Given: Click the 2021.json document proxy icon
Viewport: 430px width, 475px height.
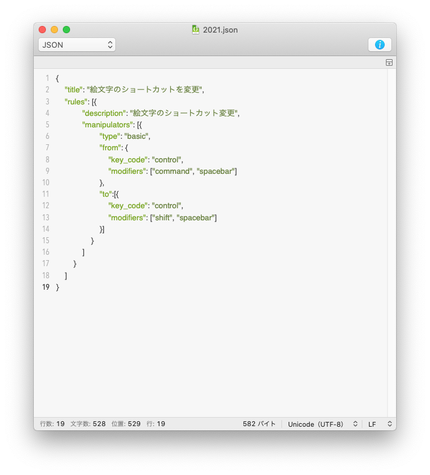Looking at the screenshot, I should pyautogui.click(x=196, y=30).
